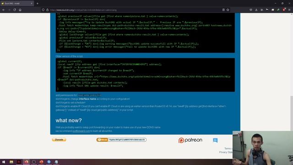Open the Firefox hamburger menu
The width and height of the screenshot is (293, 165).
[x=289, y=10]
